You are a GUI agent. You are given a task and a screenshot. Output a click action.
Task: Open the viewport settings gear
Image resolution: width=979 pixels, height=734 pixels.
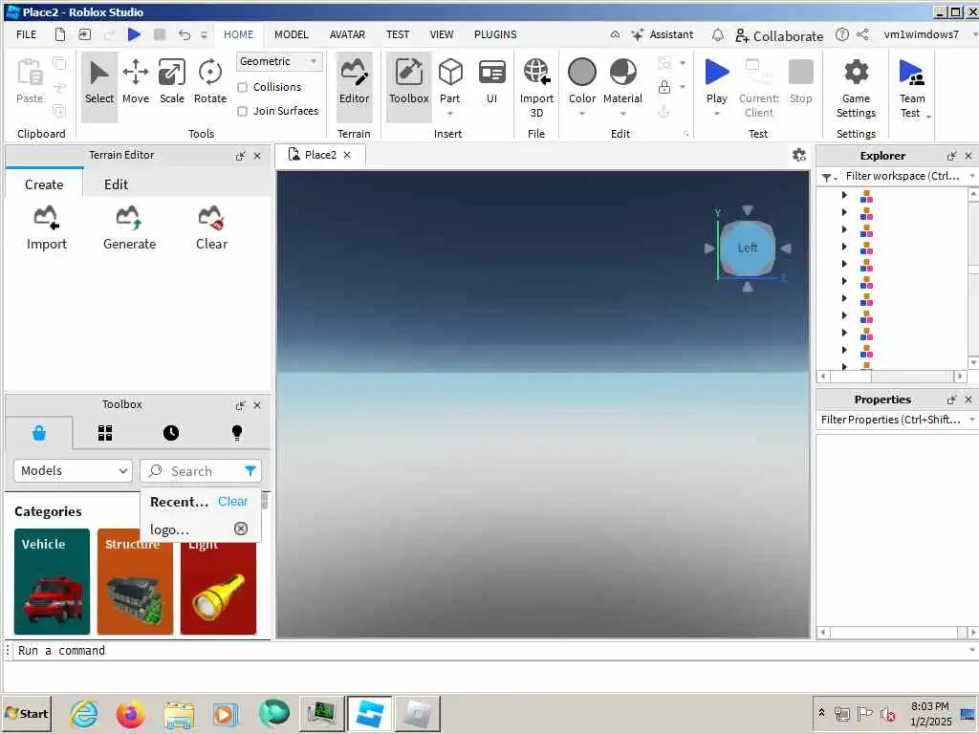coord(798,155)
